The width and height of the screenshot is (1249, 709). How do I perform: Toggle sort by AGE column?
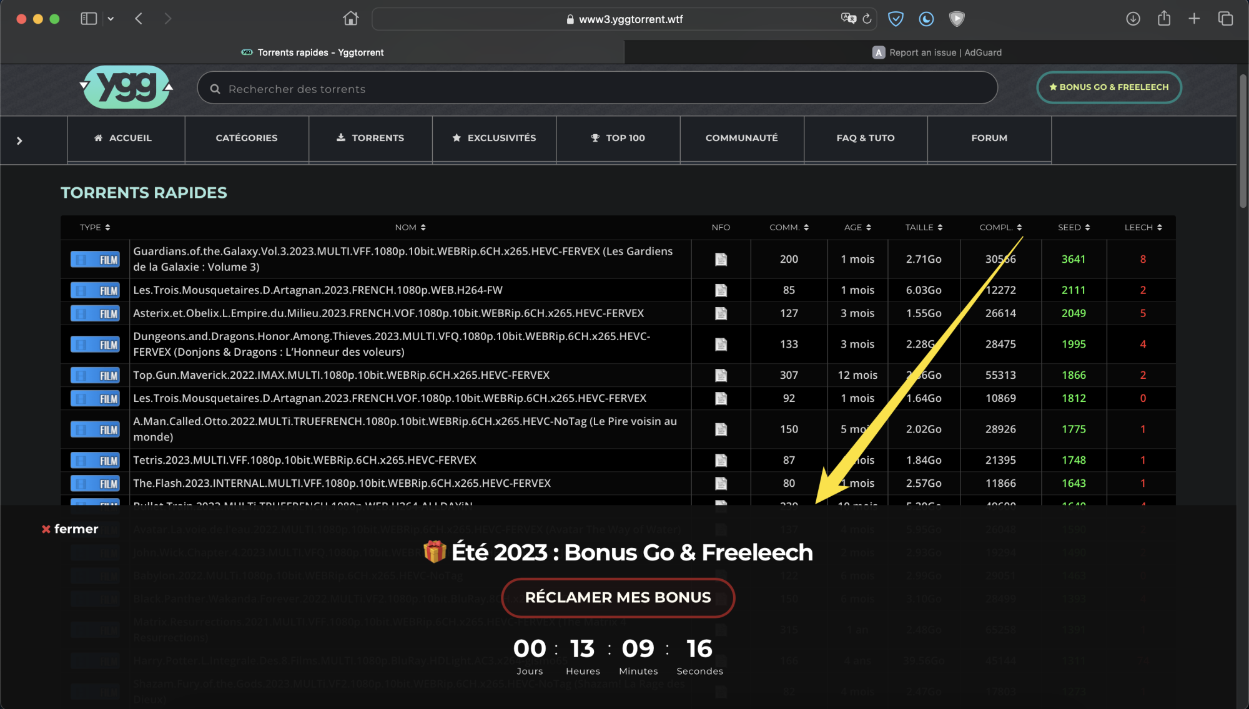[x=857, y=227]
